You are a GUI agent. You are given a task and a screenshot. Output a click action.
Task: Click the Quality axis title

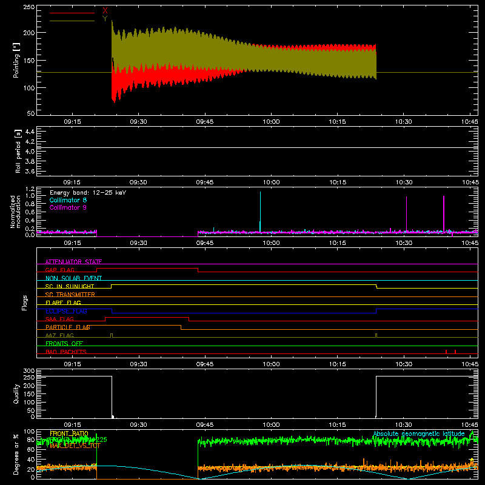(16, 393)
